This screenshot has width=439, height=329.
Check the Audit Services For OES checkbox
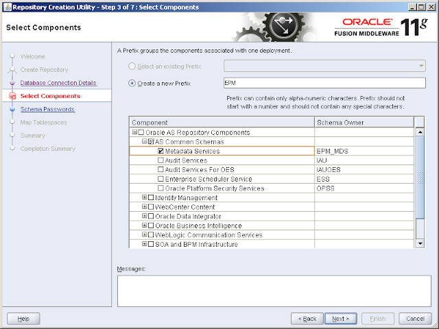161,169
